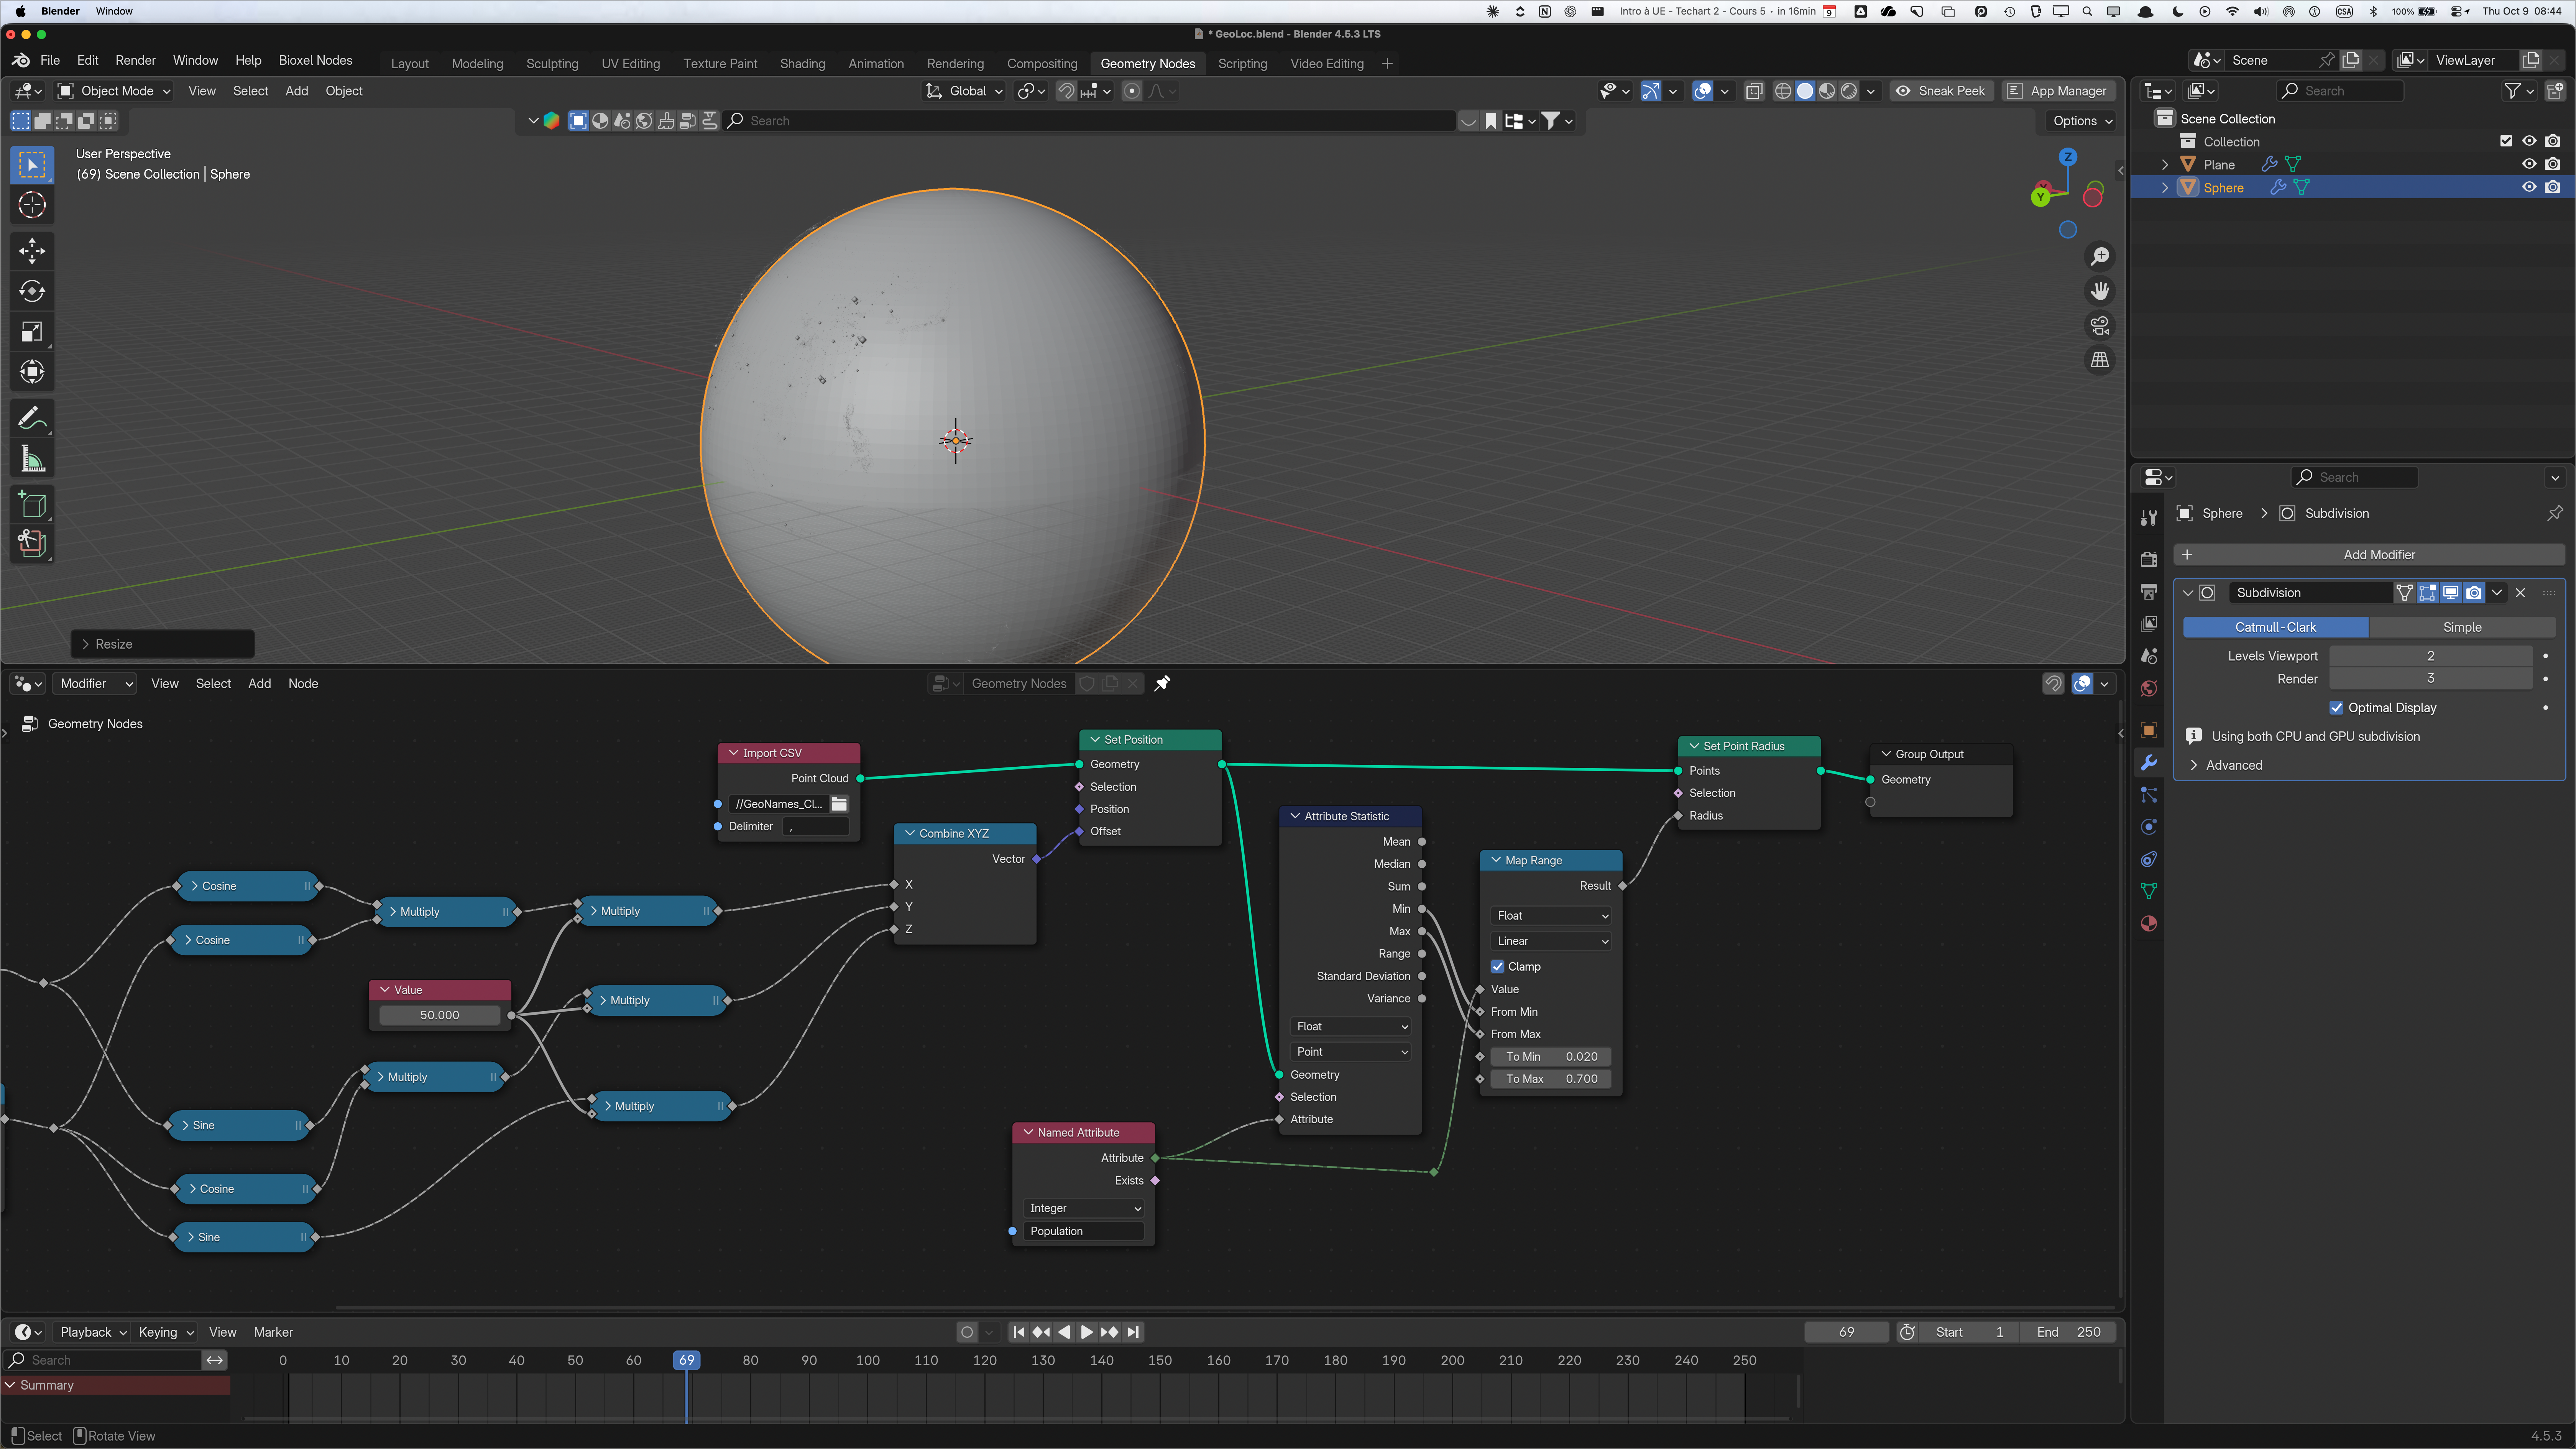Screen dimensions: 2576x1449
Task: Click the pin icon in node editor header
Action: [x=1162, y=684]
